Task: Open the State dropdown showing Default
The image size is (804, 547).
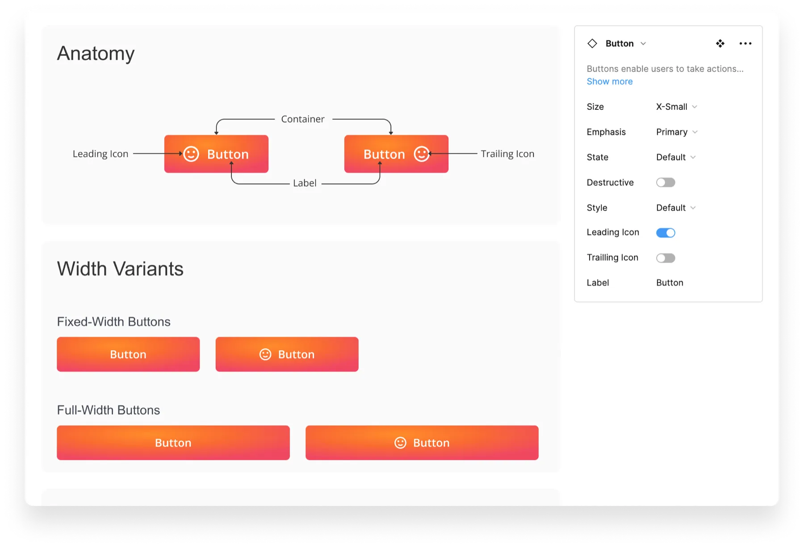Action: [676, 157]
